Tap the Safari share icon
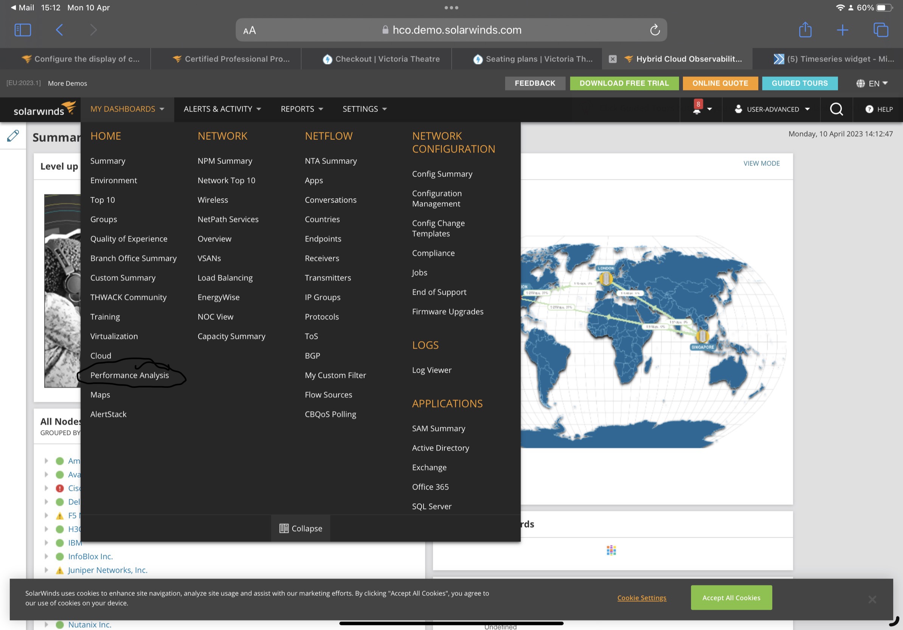The width and height of the screenshot is (903, 630). pos(805,30)
